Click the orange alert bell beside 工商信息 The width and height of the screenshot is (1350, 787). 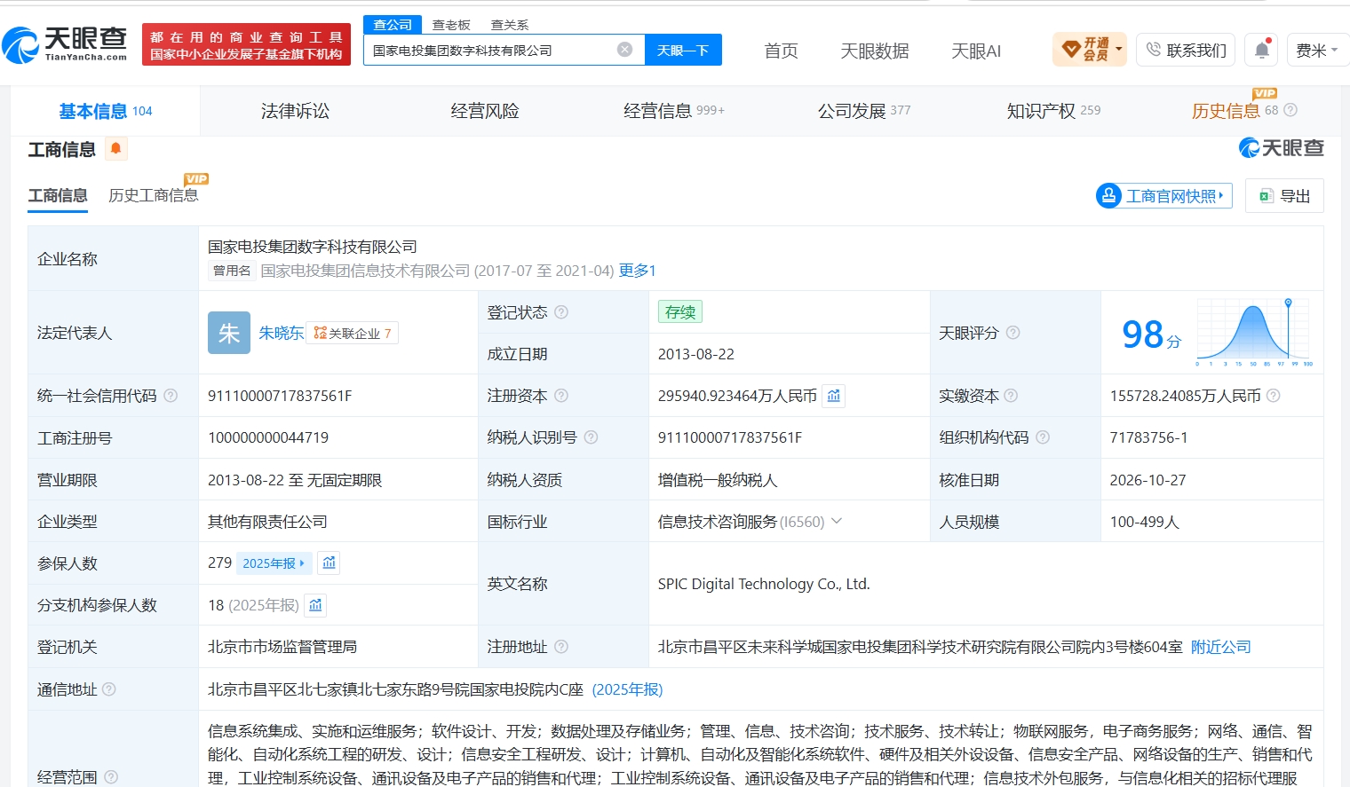(115, 148)
